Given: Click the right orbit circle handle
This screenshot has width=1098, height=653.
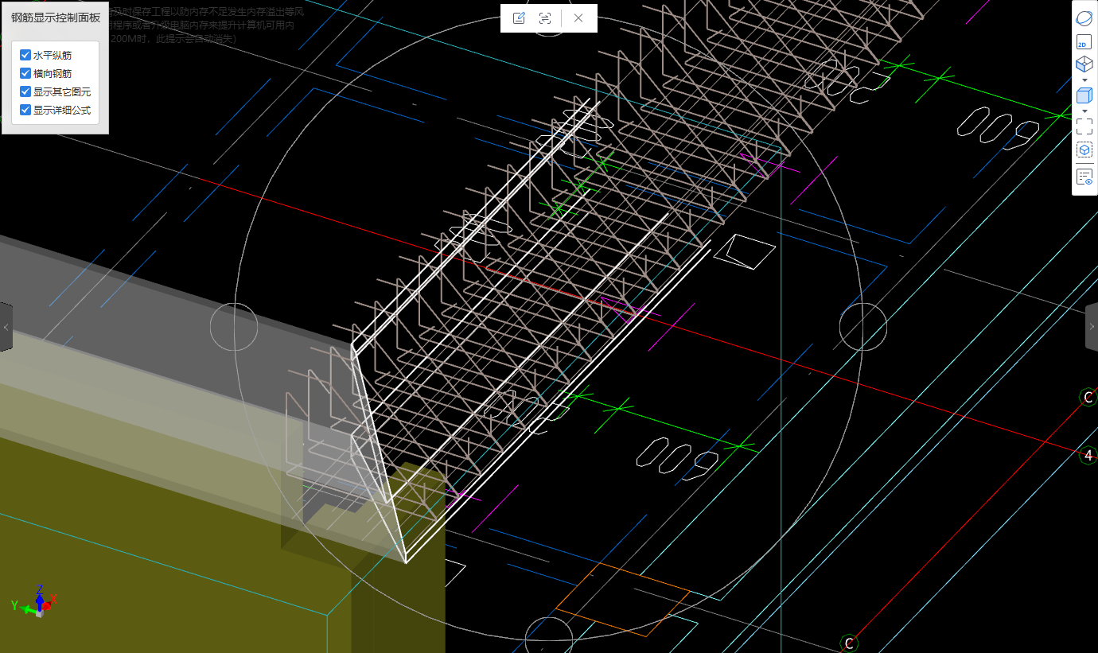Looking at the screenshot, I should tap(863, 327).
